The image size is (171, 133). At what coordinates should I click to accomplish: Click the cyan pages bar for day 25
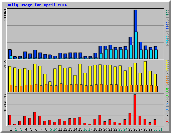(x=131, y=52)
